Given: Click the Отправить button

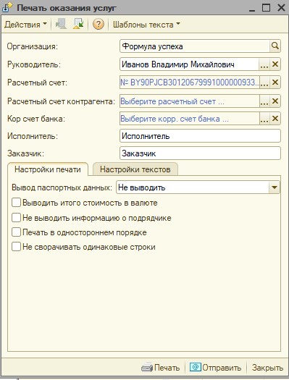Looking at the screenshot, I should pyautogui.click(x=216, y=368).
